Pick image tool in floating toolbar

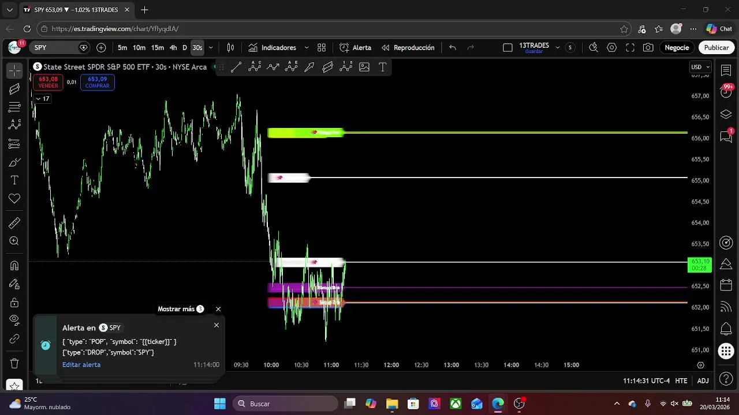364,67
